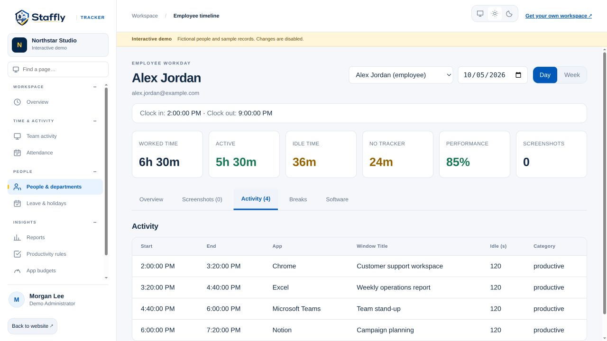Click Weekly operations report cell
The width and height of the screenshot is (607, 341).
394,287
